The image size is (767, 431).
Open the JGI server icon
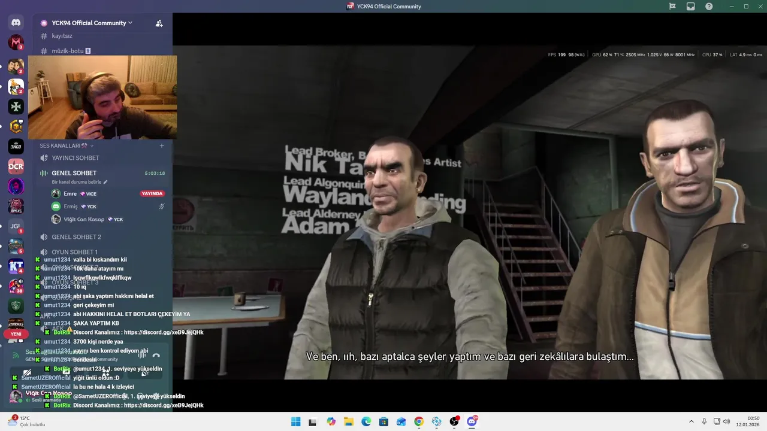pos(16,226)
